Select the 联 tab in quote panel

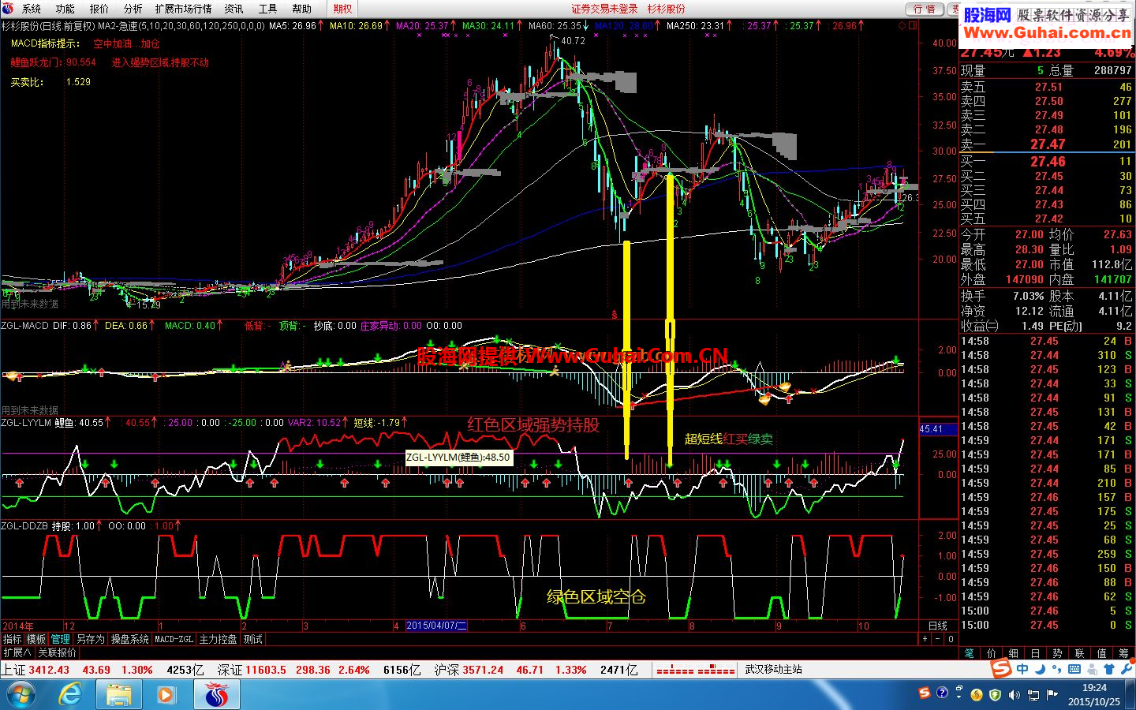click(x=1080, y=653)
